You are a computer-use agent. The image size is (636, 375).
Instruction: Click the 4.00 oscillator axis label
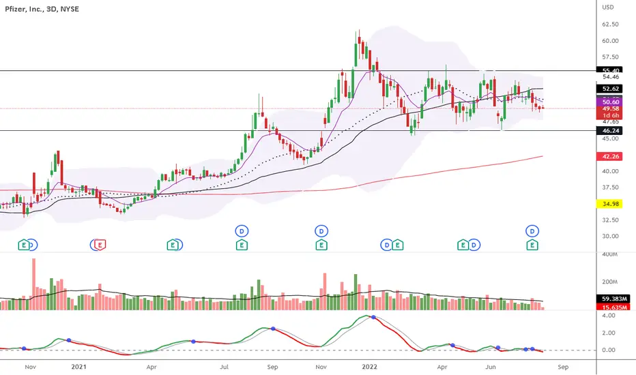click(x=609, y=316)
